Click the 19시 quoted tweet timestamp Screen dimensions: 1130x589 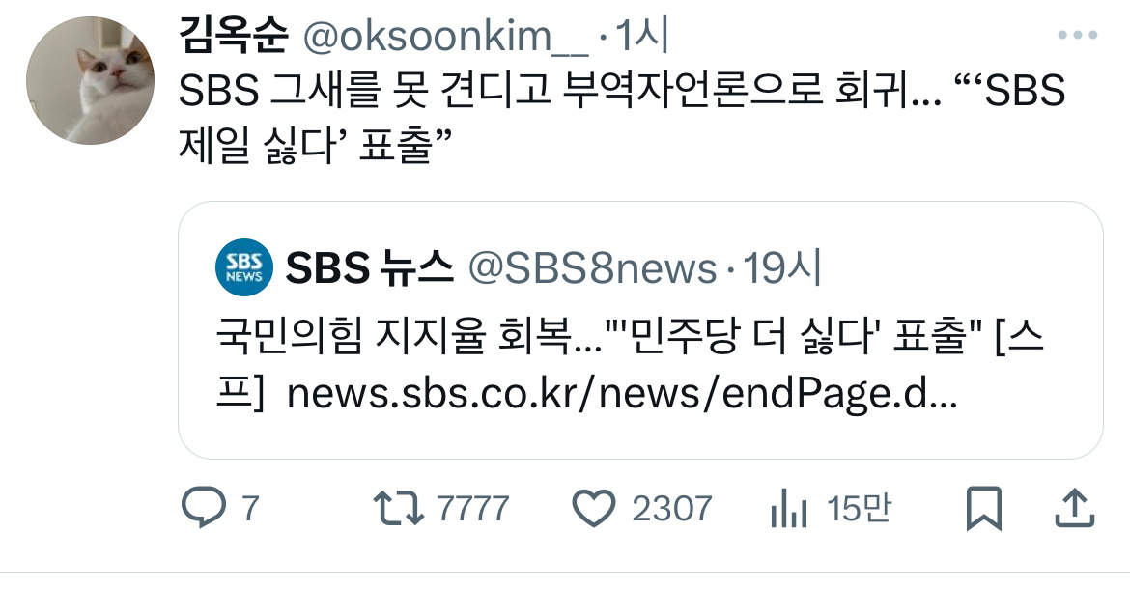(x=782, y=267)
